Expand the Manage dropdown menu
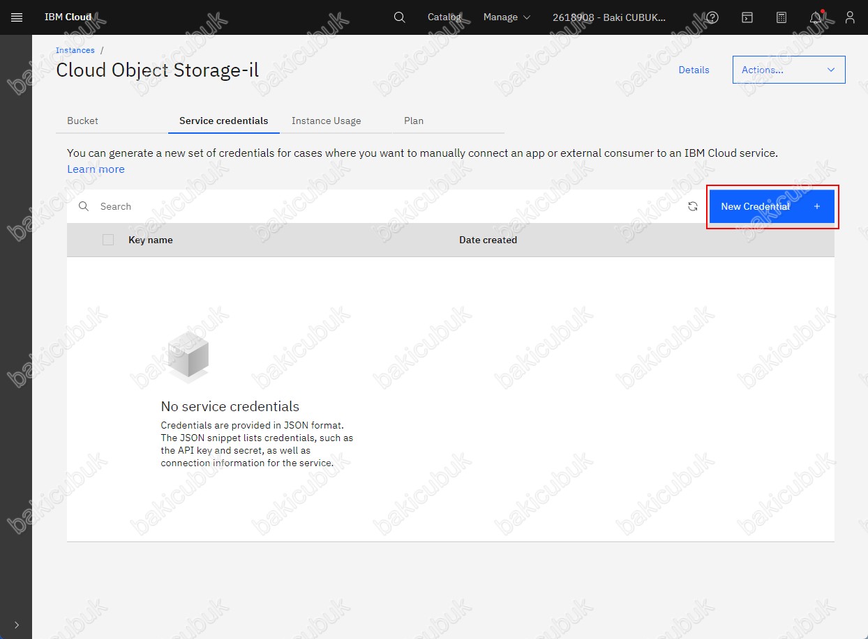 [507, 17]
